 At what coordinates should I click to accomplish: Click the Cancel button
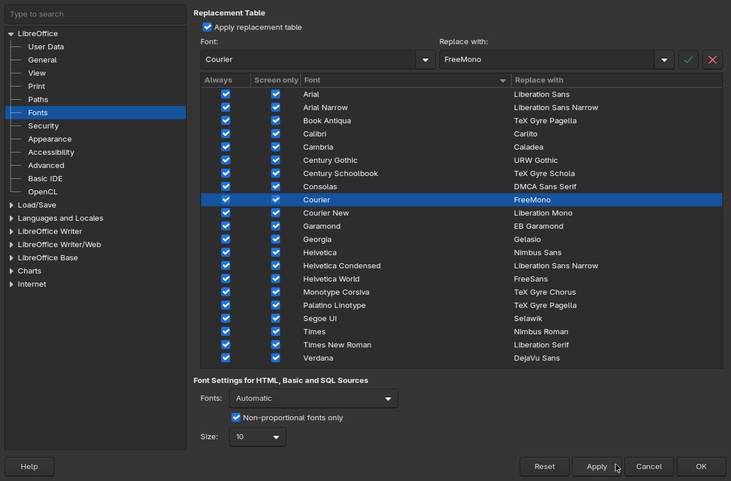click(x=649, y=467)
